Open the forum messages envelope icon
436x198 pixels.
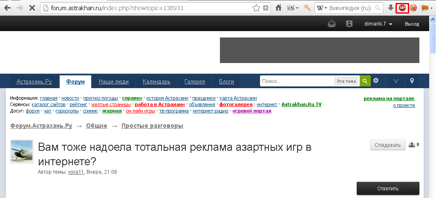[332, 24]
